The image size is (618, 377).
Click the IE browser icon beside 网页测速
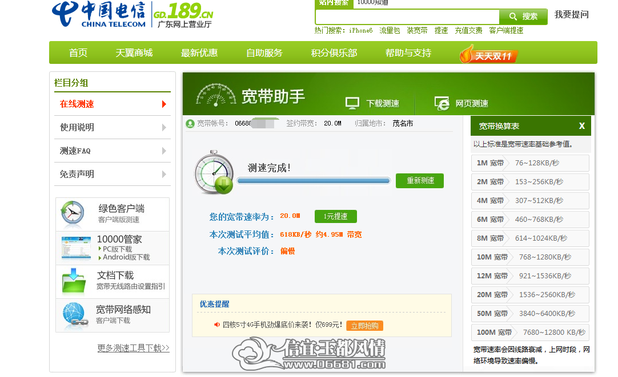click(x=442, y=103)
